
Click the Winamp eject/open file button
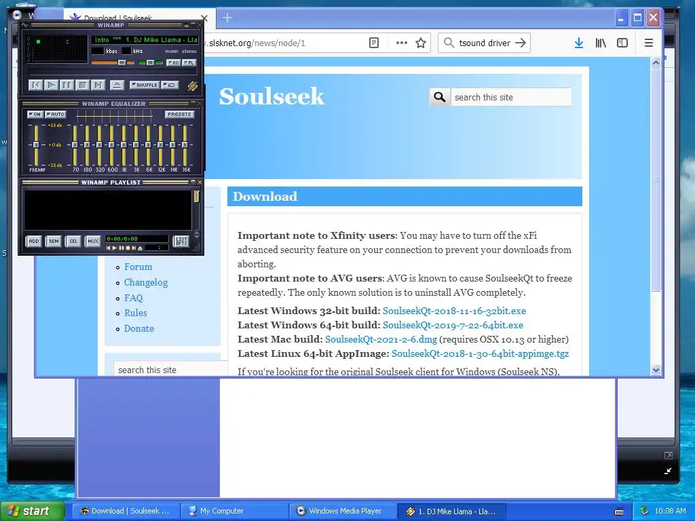tap(117, 85)
